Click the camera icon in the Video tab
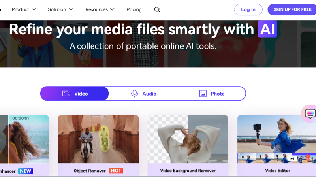 click(66, 94)
